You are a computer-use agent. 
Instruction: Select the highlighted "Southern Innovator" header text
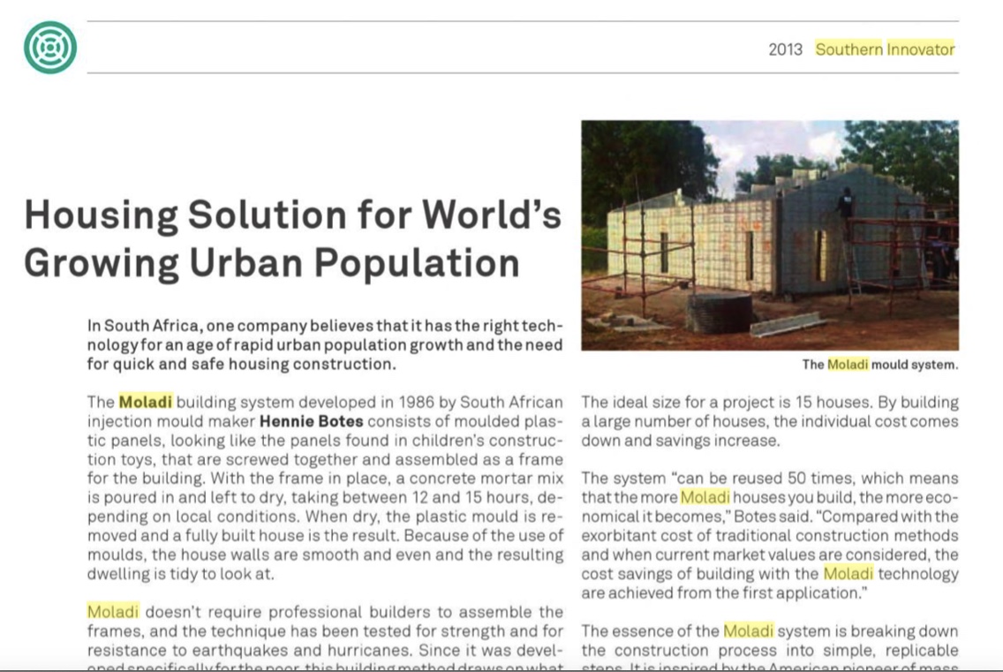884,49
